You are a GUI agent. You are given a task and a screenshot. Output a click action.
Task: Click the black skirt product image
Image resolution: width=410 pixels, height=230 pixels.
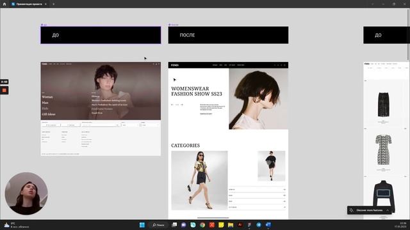click(x=384, y=104)
